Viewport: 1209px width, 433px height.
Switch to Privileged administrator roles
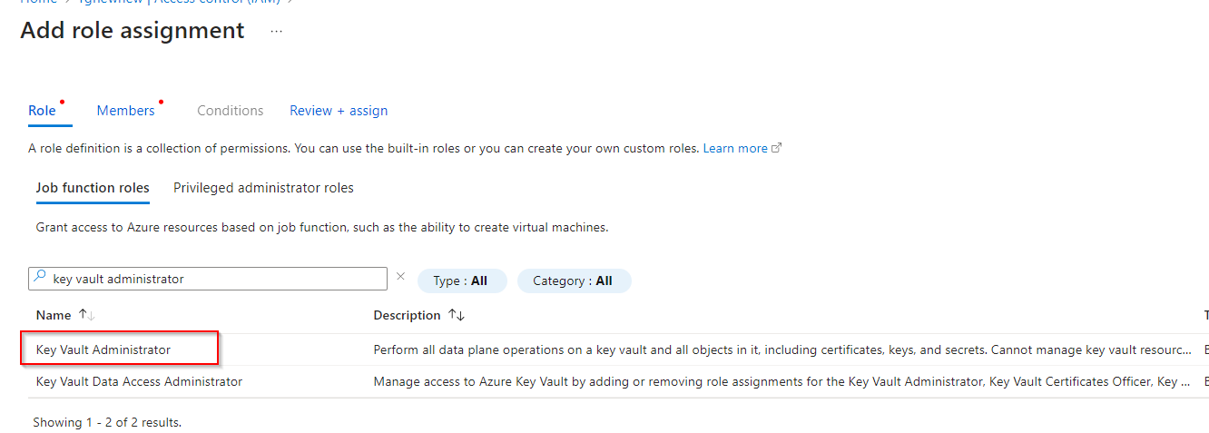point(263,188)
